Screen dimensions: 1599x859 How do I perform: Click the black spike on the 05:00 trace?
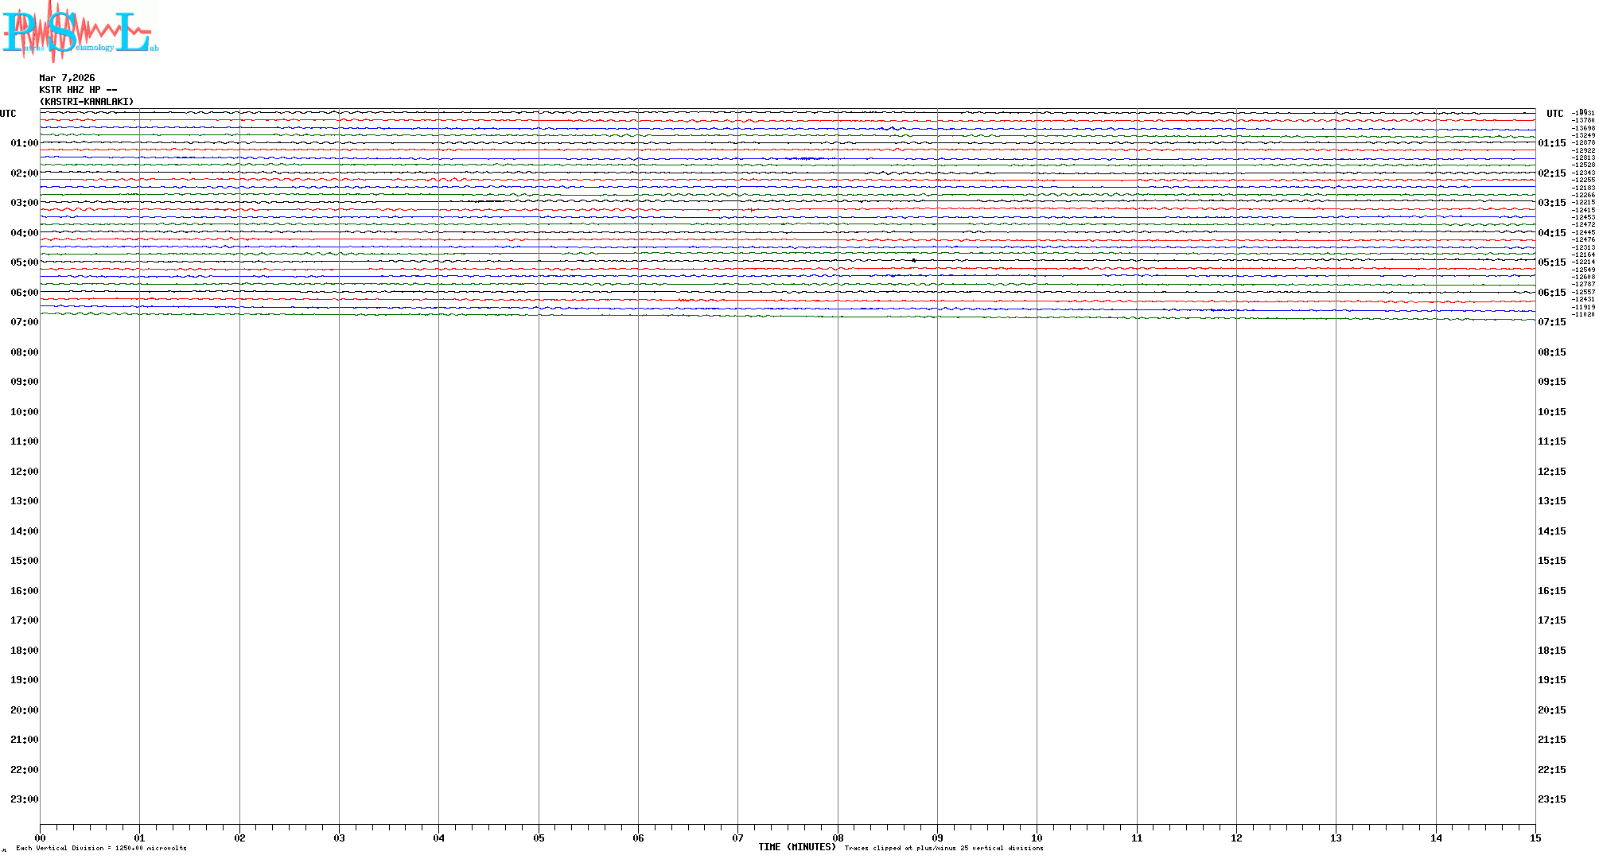914,260
